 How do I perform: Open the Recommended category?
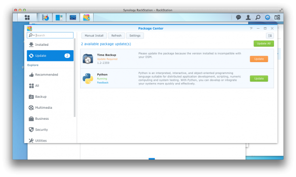coord(50,75)
